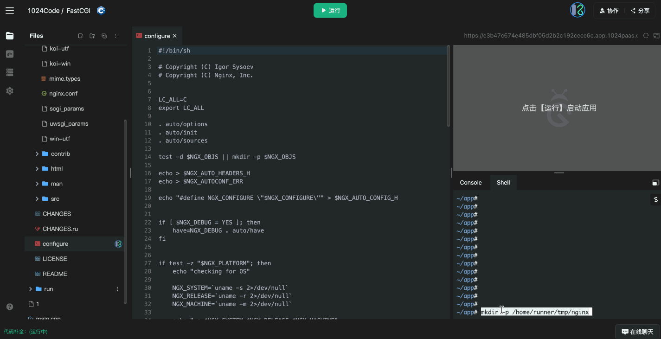Screen dimensions: 661x339
Task: Create a new file in Files panel
Action: 80,36
